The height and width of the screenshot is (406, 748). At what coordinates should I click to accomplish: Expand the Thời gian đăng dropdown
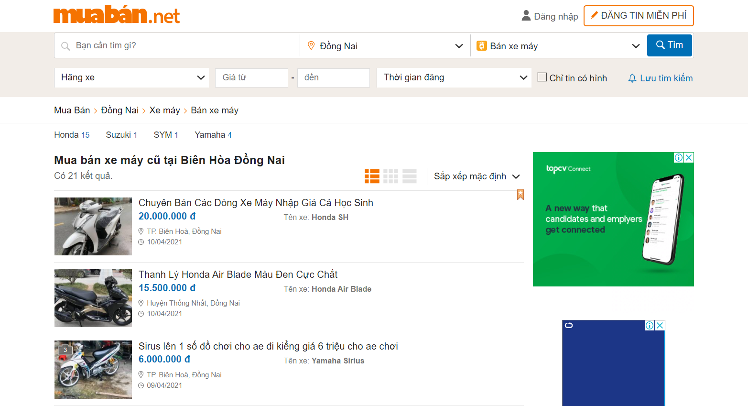point(454,77)
